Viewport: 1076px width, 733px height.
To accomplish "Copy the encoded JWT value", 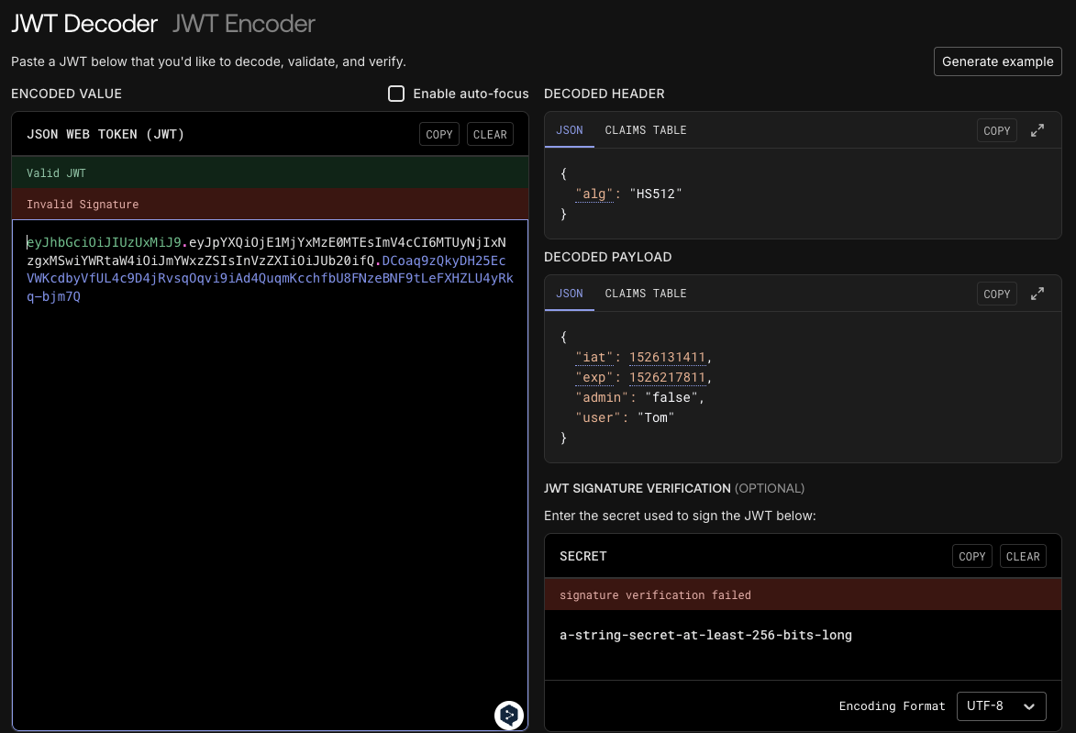I will tap(439, 135).
